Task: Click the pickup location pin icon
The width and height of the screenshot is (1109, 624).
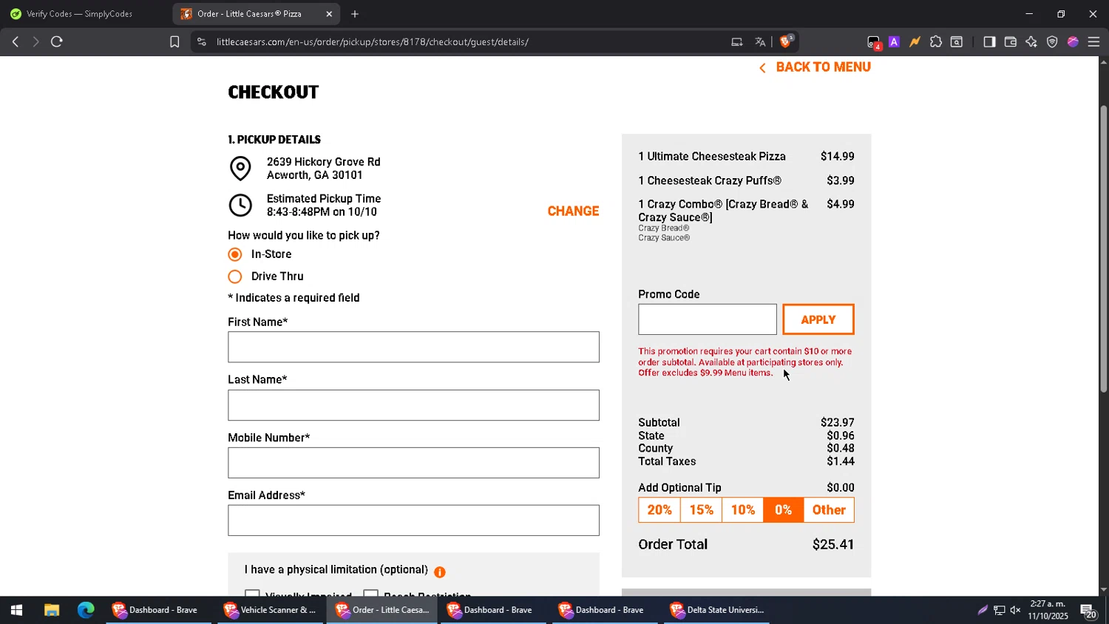Action: (240, 169)
